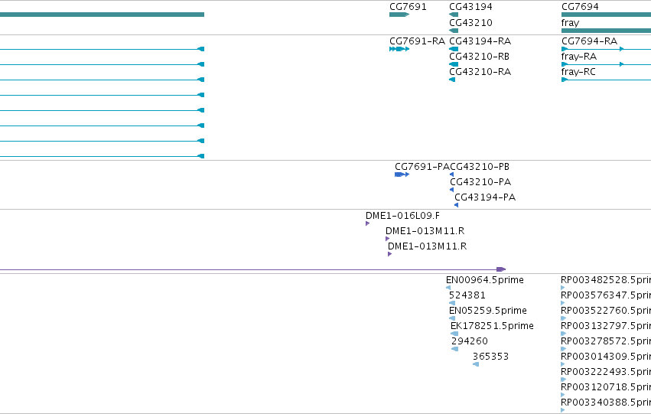Click the CG43210-PB label
This screenshot has width=651, height=414.
pyautogui.click(x=480, y=167)
